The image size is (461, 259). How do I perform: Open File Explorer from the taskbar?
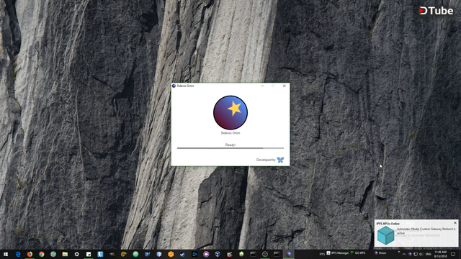[65, 254]
